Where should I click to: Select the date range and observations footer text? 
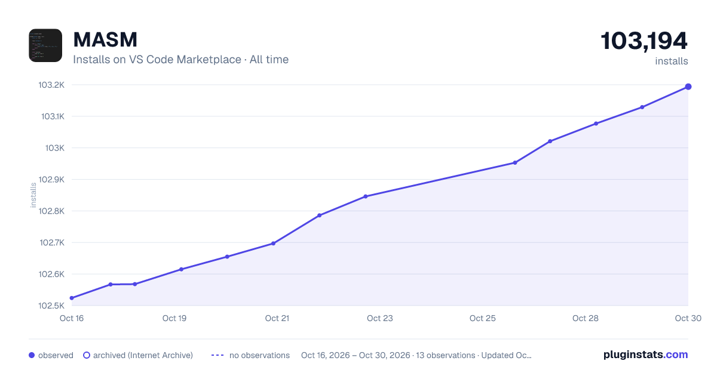(x=416, y=355)
